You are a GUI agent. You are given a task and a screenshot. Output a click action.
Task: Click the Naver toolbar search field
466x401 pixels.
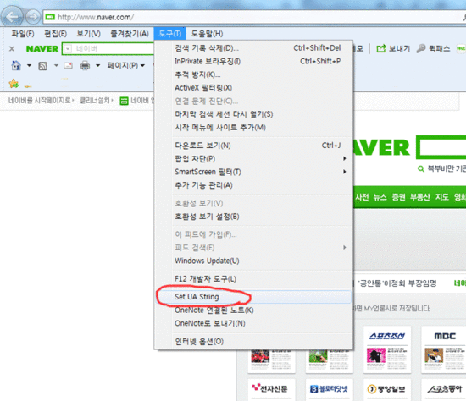(x=113, y=49)
